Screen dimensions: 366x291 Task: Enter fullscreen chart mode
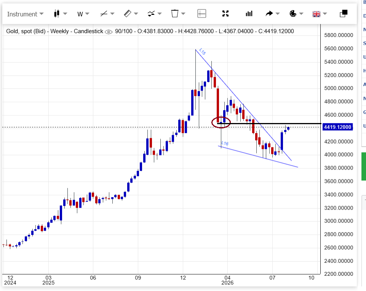[x=225, y=14]
